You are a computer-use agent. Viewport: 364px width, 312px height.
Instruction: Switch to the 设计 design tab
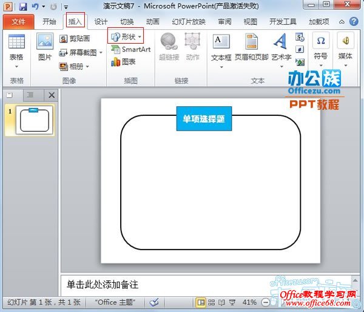point(101,22)
